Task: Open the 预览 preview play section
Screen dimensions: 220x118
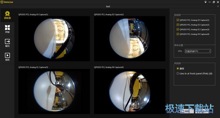Action: [7, 57]
